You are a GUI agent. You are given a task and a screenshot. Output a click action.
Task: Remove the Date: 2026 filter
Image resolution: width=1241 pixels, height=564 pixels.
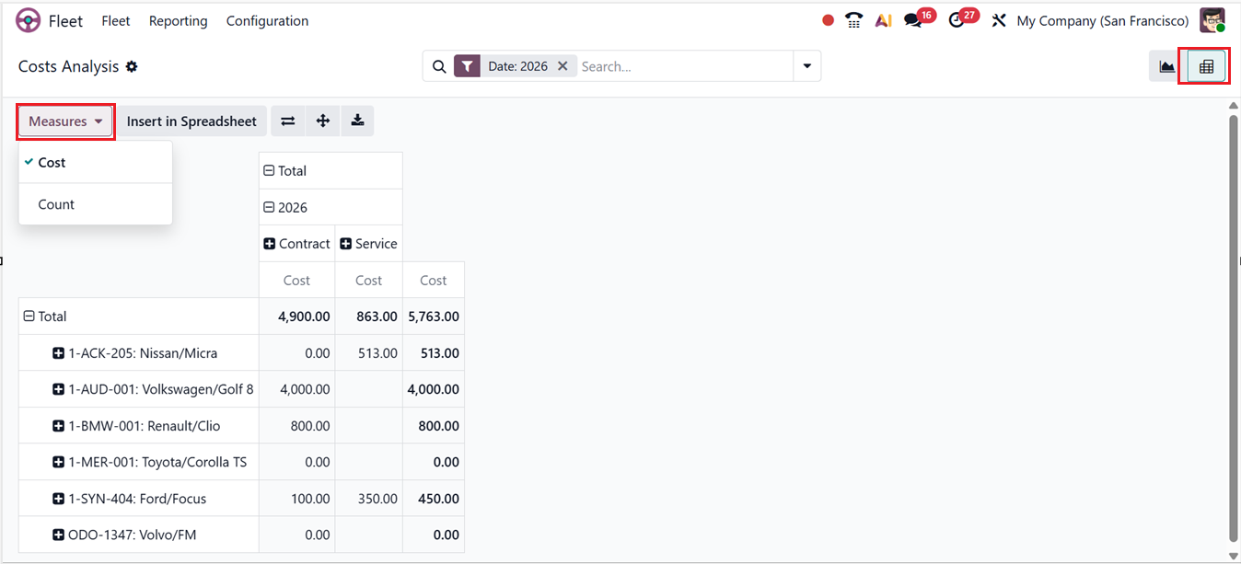[563, 66]
